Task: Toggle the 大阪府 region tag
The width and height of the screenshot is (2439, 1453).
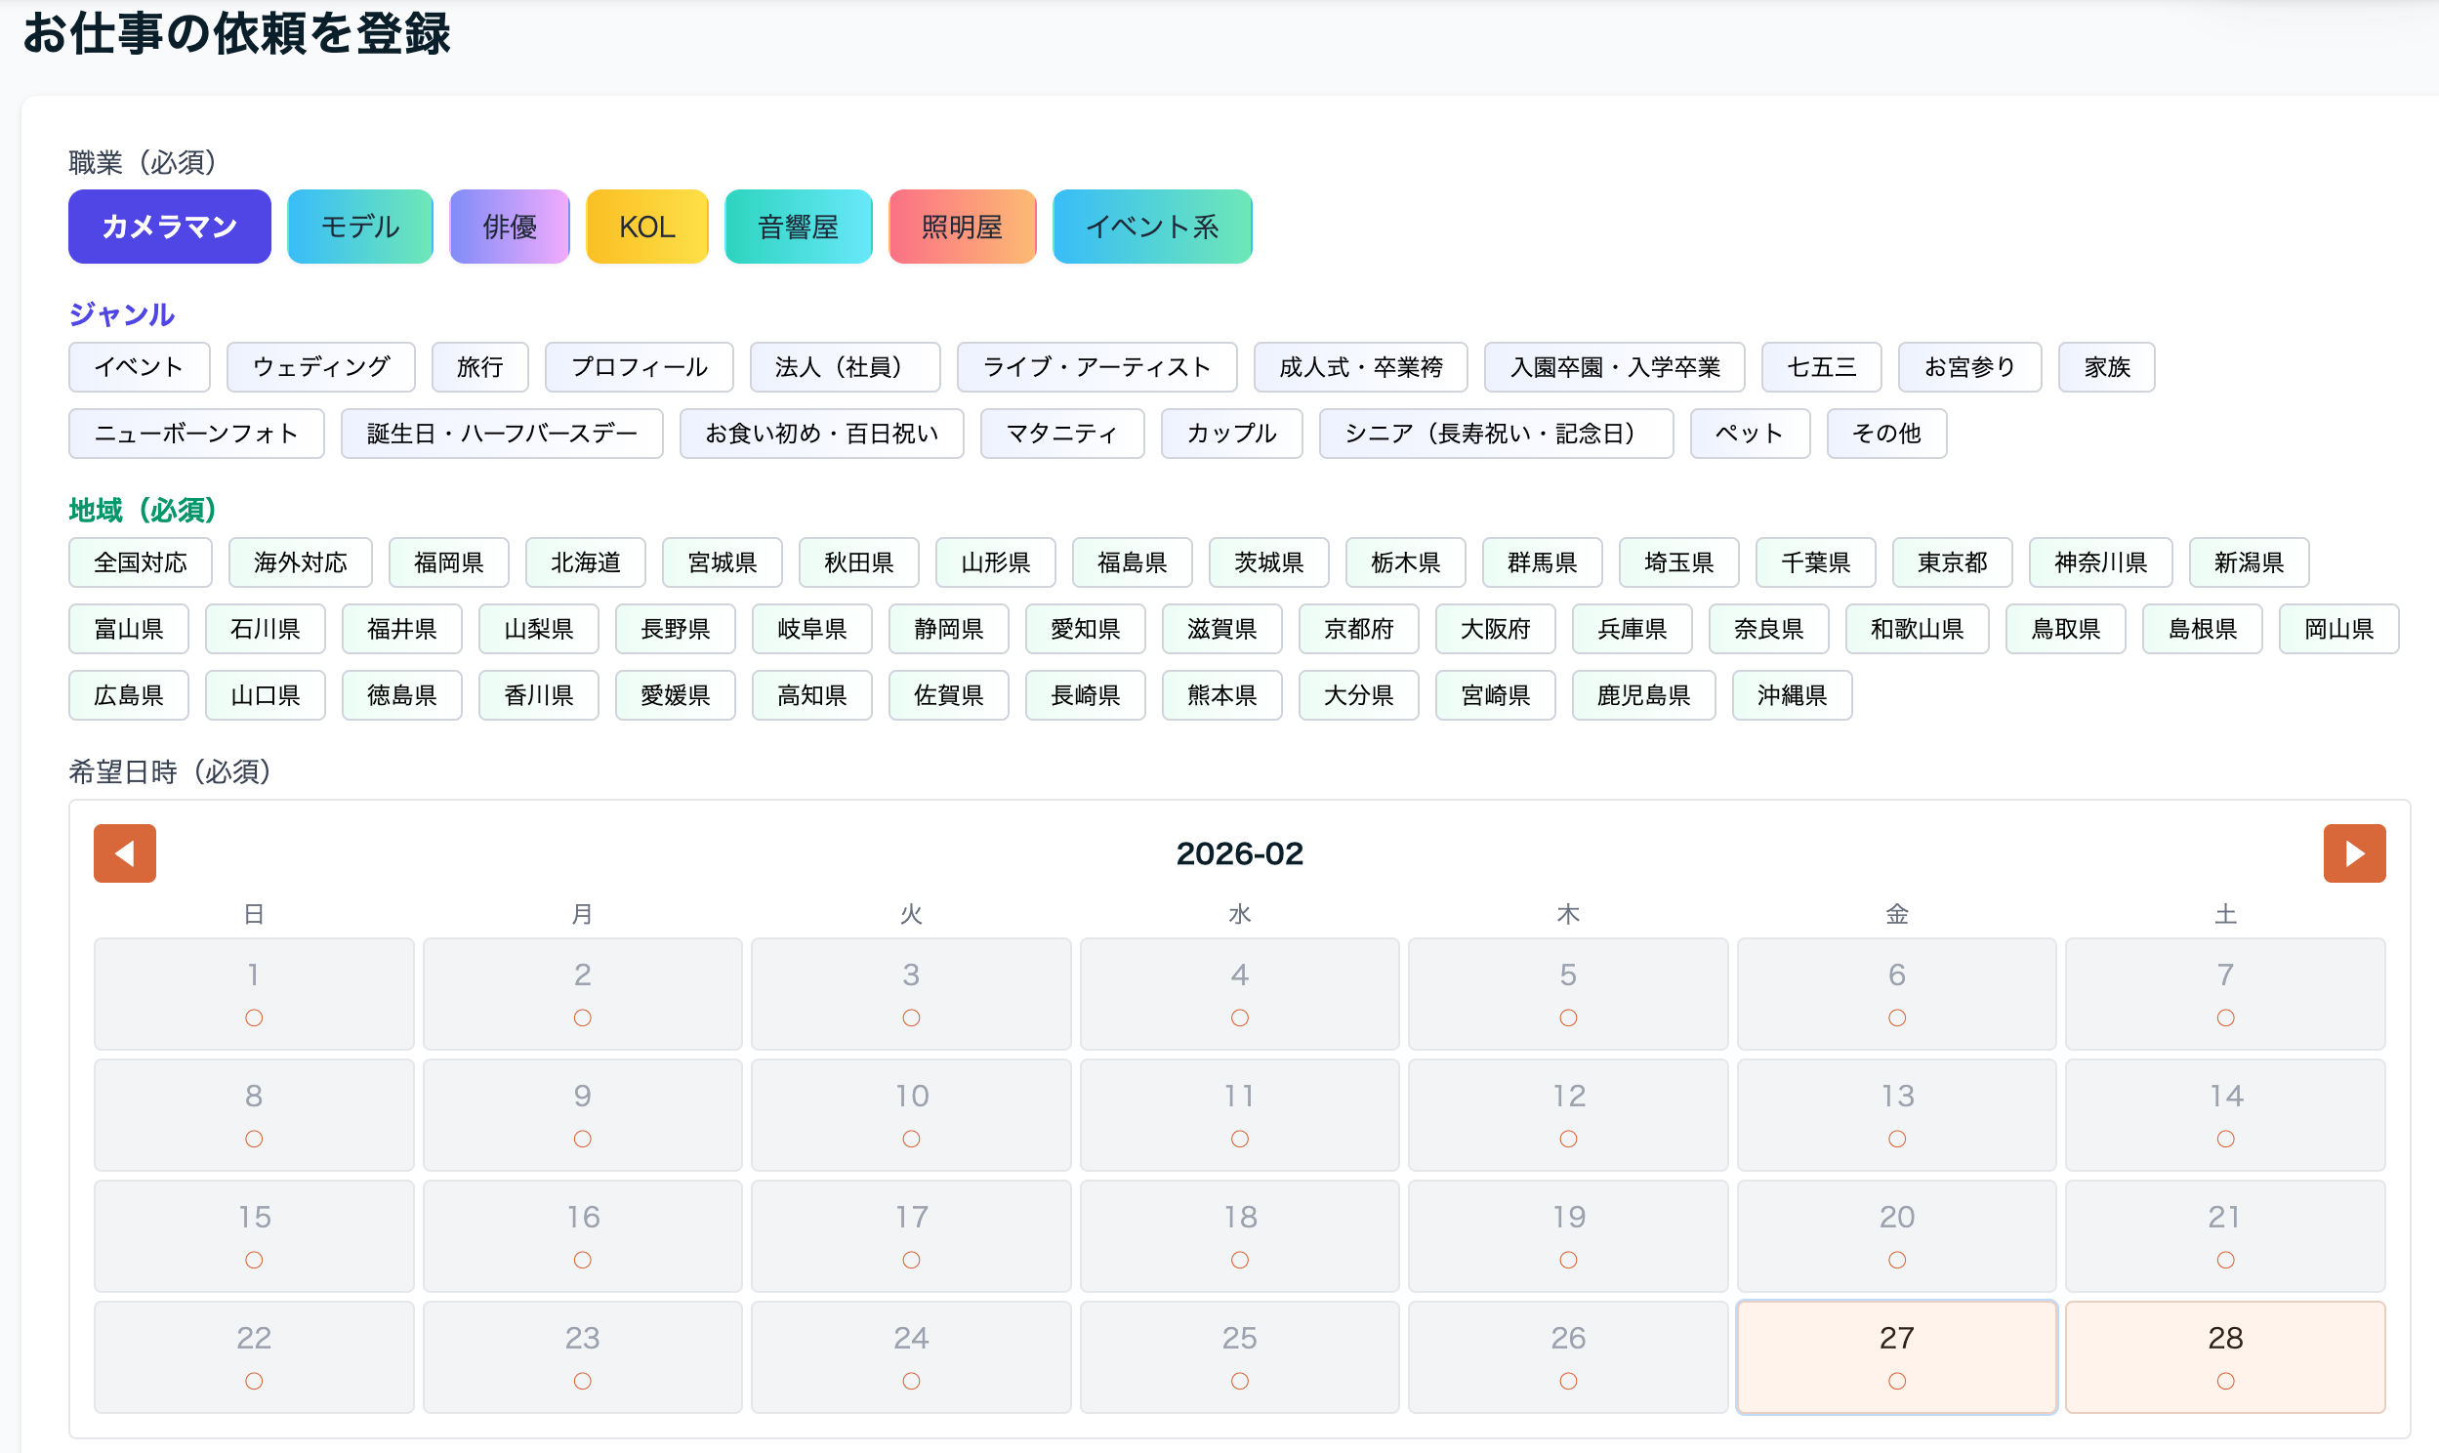Action: pos(1495,629)
